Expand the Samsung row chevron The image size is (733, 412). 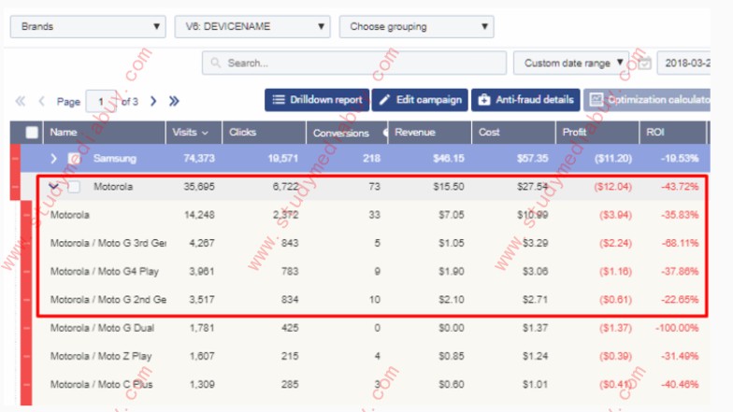pyautogui.click(x=53, y=159)
